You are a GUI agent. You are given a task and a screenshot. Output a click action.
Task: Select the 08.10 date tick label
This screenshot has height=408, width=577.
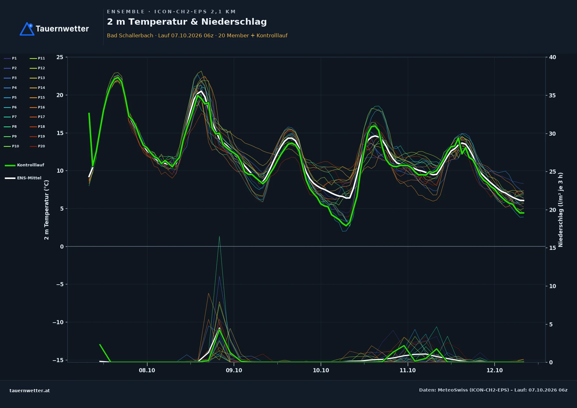click(147, 370)
